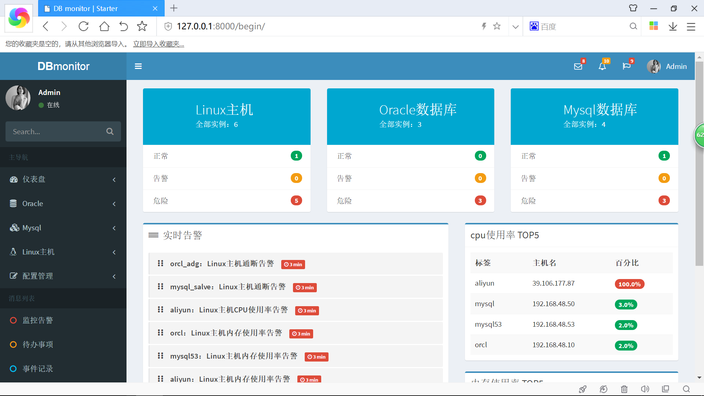Click the Oracle database stack icon
The image size is (704, 396).
(x=13, y=203)
